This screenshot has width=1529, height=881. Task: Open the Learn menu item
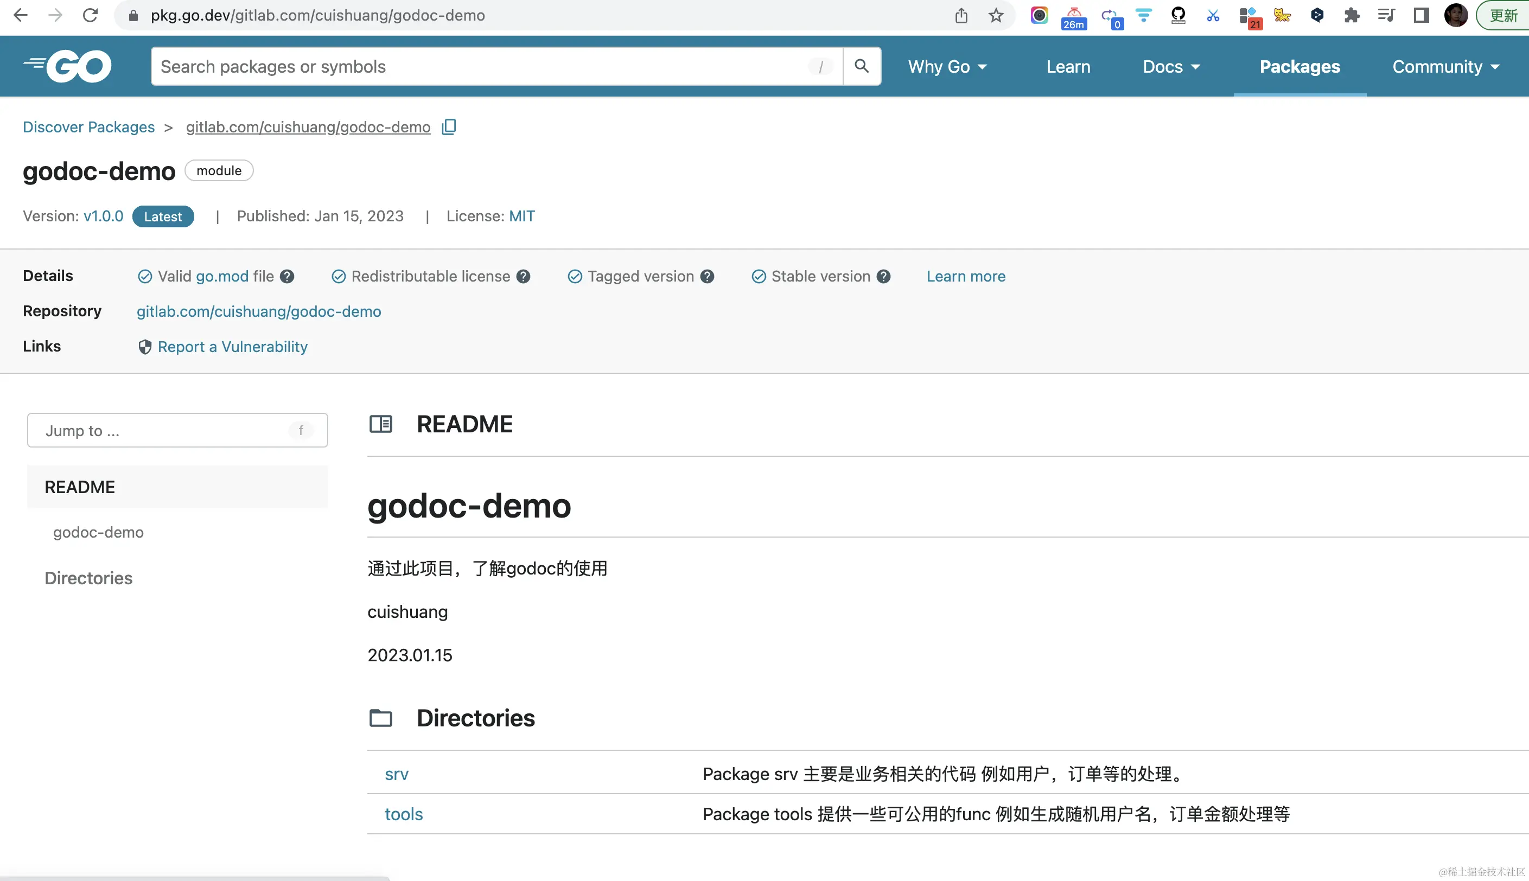tap(1068, 67)
